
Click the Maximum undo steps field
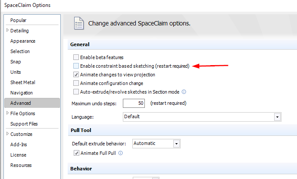(134, 103)
